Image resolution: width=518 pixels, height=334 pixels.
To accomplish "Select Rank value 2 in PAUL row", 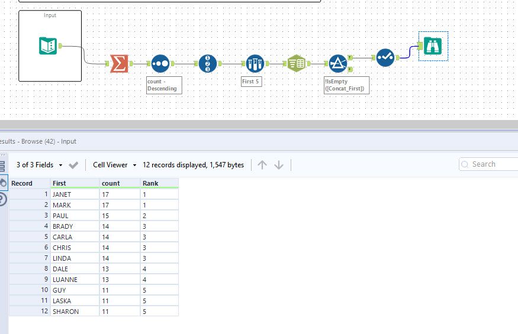I will (160, 216).
